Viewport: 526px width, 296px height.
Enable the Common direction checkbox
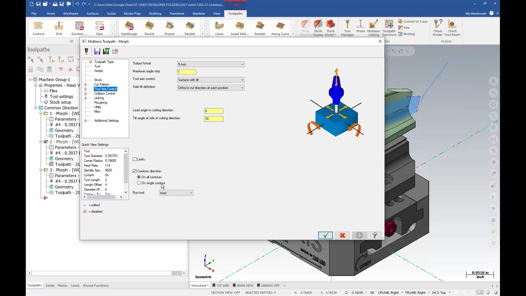[135, 171]
